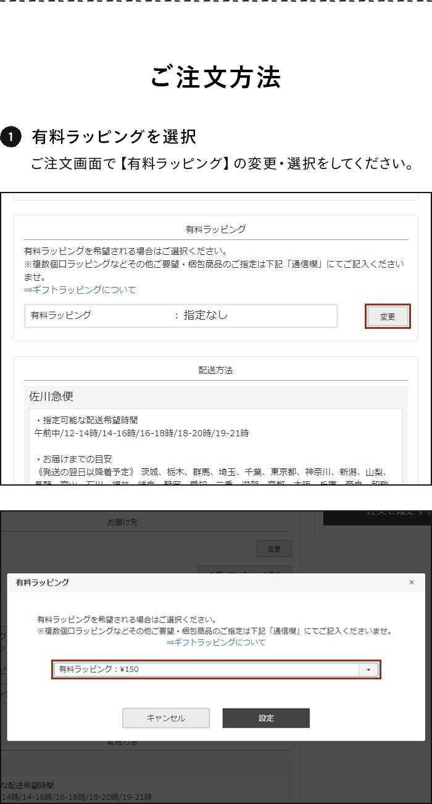This screenshot has height=804, width=432.
Task: Open ⇒ギフトラッピングについて link in the upper panel
Action: tap(80, 289)
